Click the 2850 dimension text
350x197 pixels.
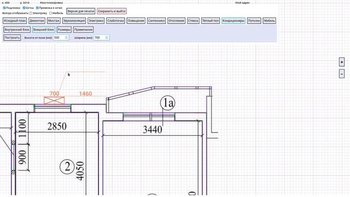coord(57,126)
